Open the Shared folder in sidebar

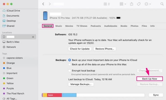click(9, 26)
